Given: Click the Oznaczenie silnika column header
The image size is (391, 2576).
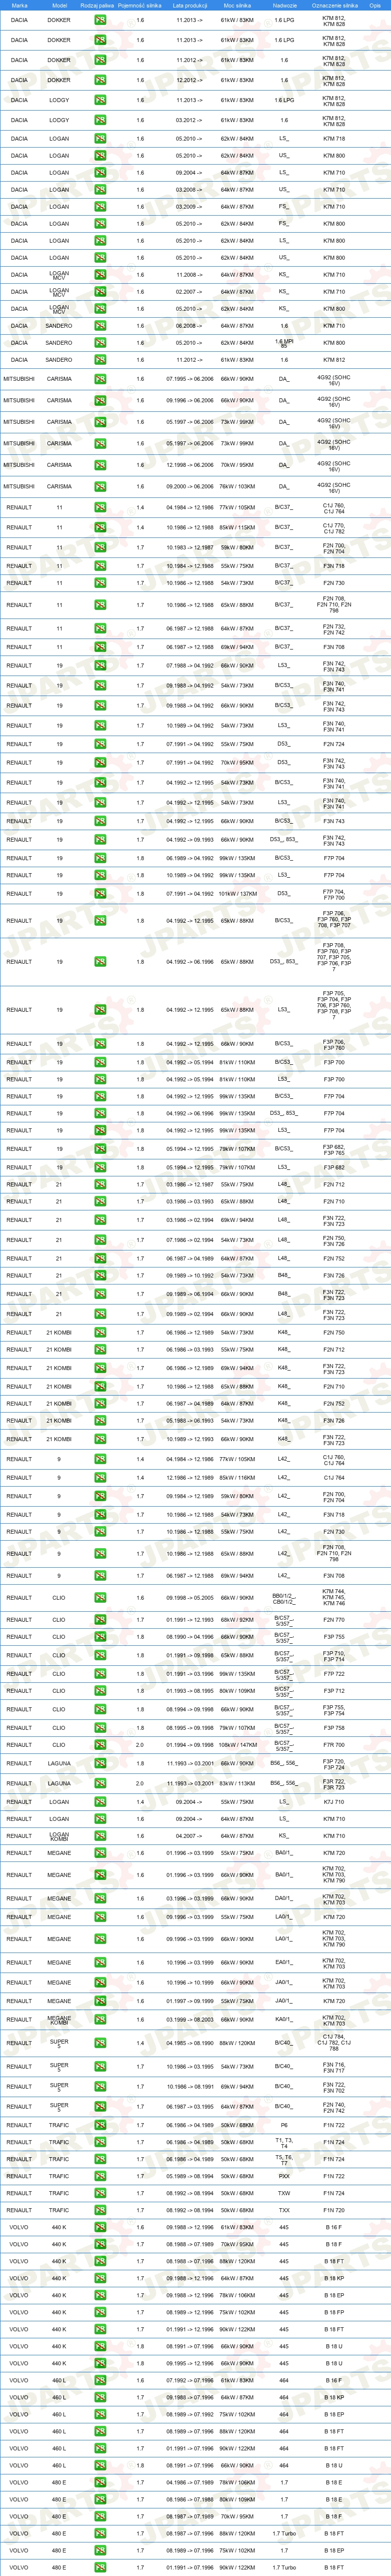Looking at the screenshot, I should (x=334, y=5).
